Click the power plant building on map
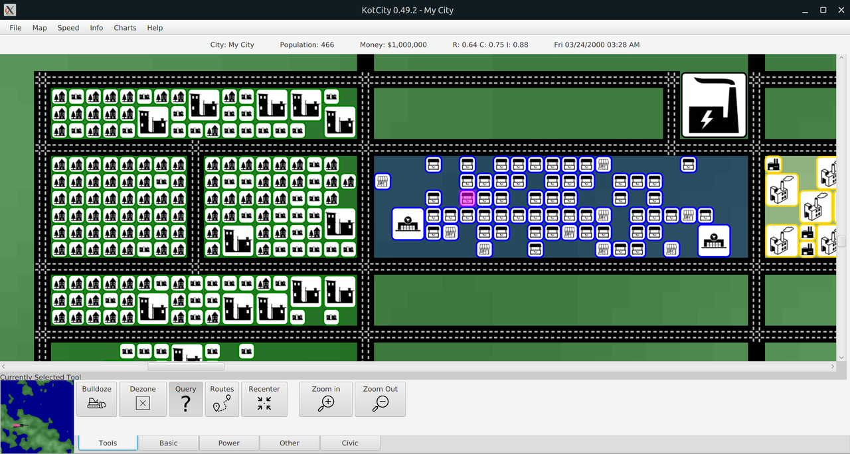 click(x=715, y=105)
